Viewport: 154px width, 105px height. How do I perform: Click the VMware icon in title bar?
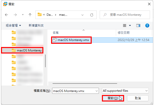pyautogui.click(x=5, y=4)
